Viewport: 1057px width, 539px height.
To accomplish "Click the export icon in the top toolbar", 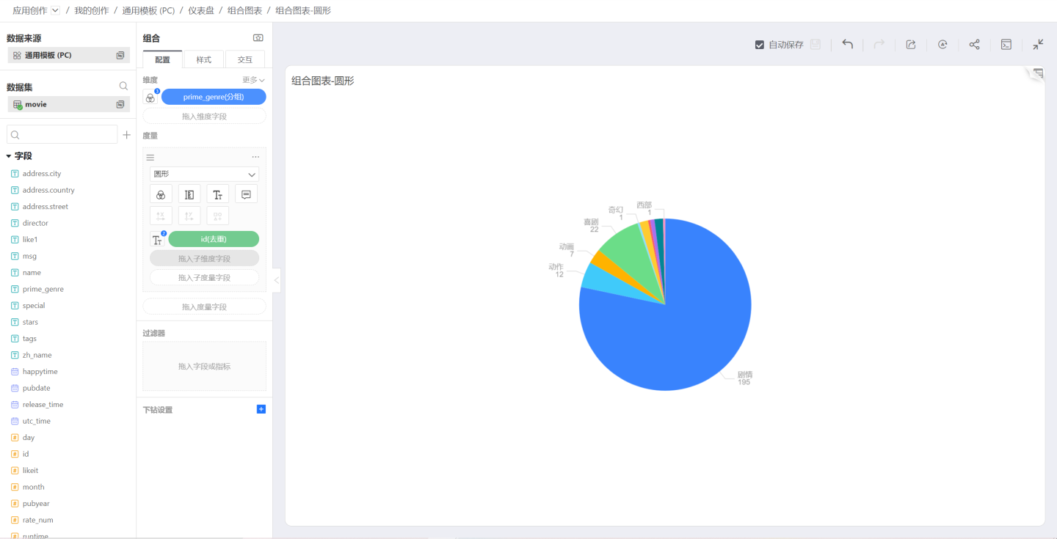I will coord(911,44).
